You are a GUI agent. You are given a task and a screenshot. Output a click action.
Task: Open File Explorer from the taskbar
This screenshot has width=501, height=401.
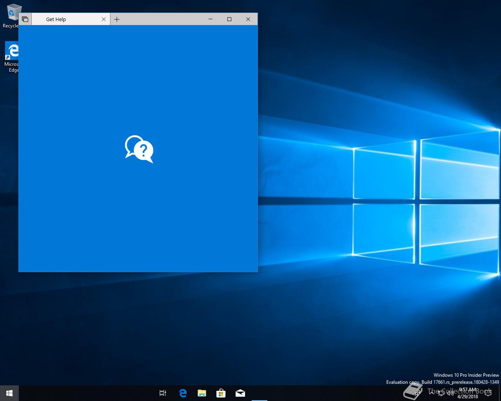202,393
